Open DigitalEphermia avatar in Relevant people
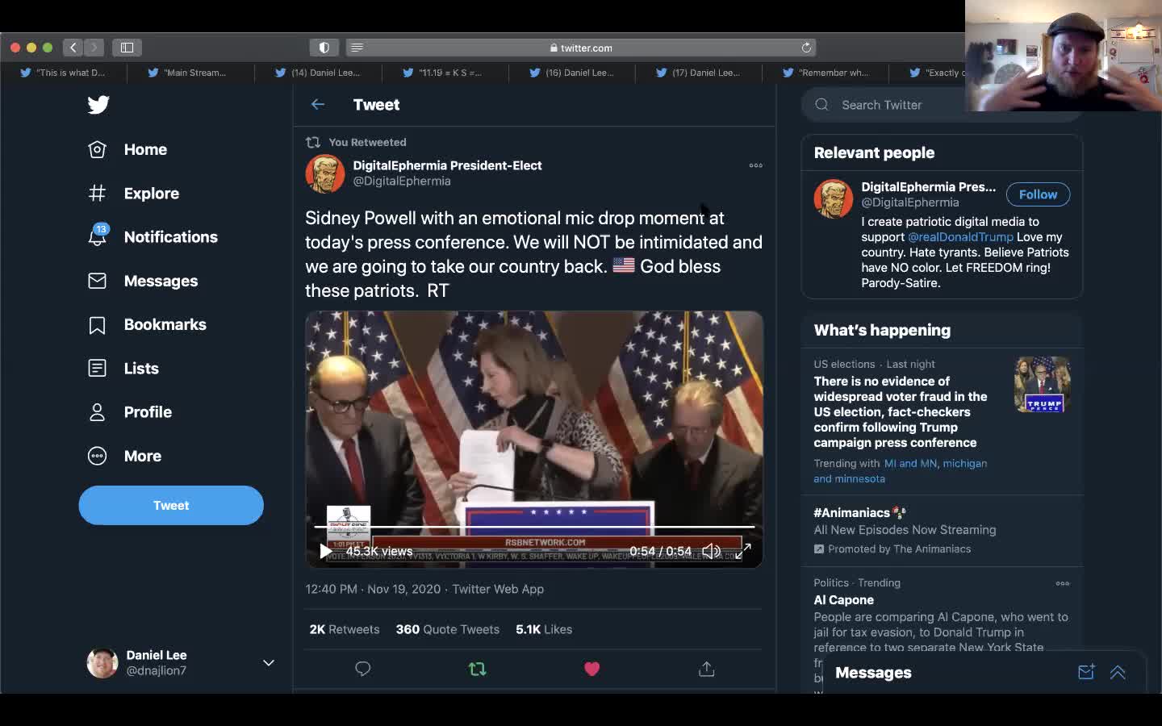 [834, 198]
